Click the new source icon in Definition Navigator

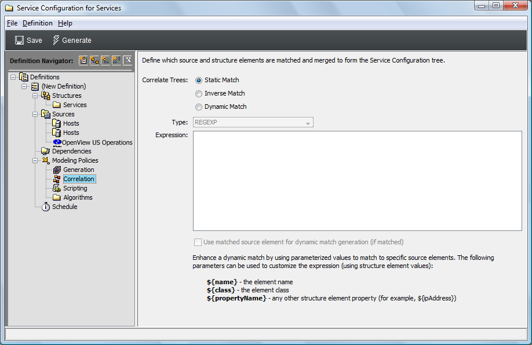tap(105, 60)
